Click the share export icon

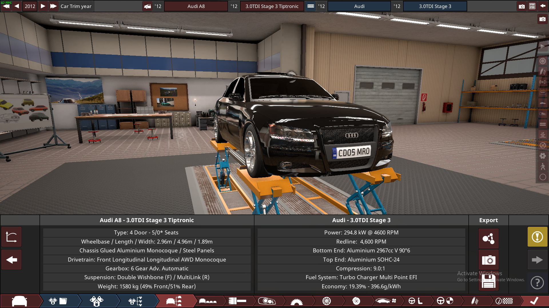(x=488, y=238)
